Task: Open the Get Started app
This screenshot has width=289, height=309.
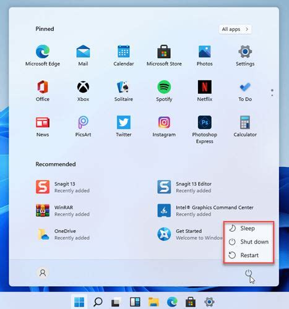Action: coord(190,234)
